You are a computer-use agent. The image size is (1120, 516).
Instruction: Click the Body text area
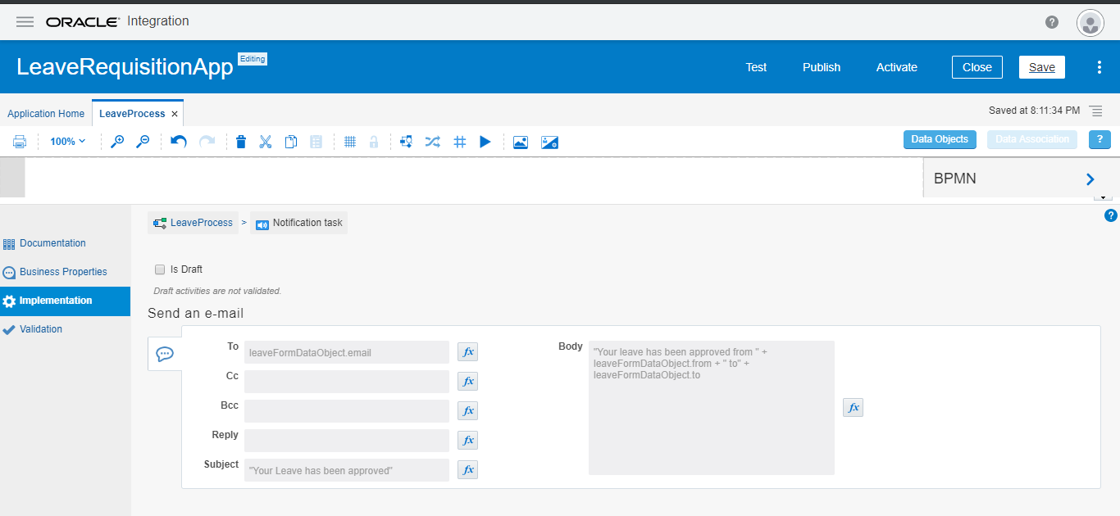pyautogui.click(x=712, y=408)
